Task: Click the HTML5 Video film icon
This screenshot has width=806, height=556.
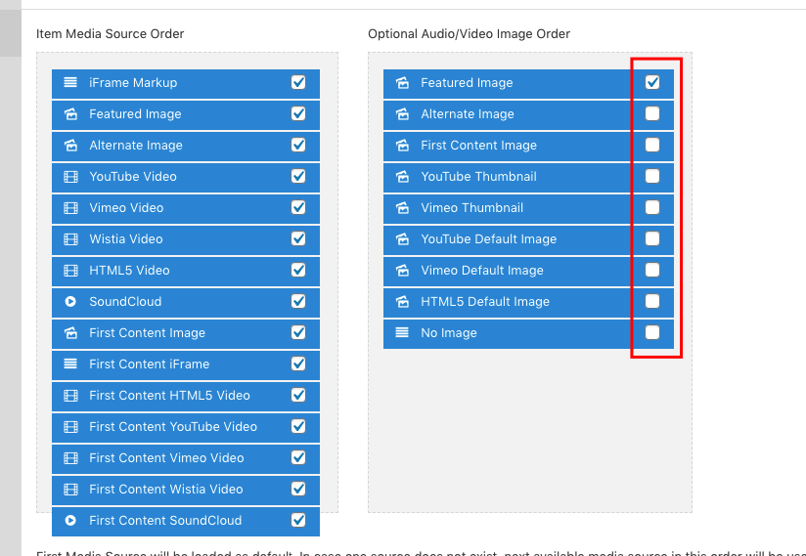Action: tap(70, 271)
